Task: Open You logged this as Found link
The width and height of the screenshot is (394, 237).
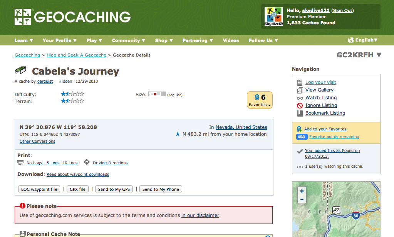Action: click(332, 154)
